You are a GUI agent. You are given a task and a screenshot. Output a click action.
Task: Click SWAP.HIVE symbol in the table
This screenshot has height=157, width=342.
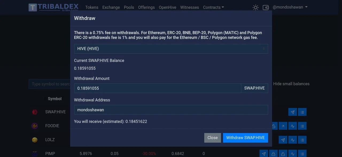click(x=55, y=112)
